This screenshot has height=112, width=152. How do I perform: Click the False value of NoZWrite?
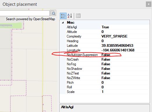coord(106,78)
